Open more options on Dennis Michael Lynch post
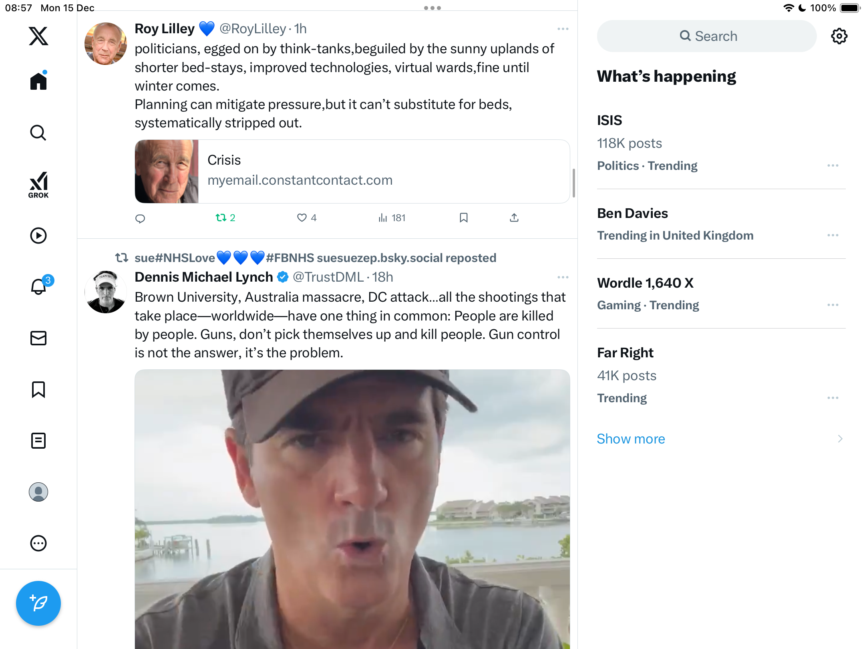The height and width of the screenshot is (649, 865). 563,277
